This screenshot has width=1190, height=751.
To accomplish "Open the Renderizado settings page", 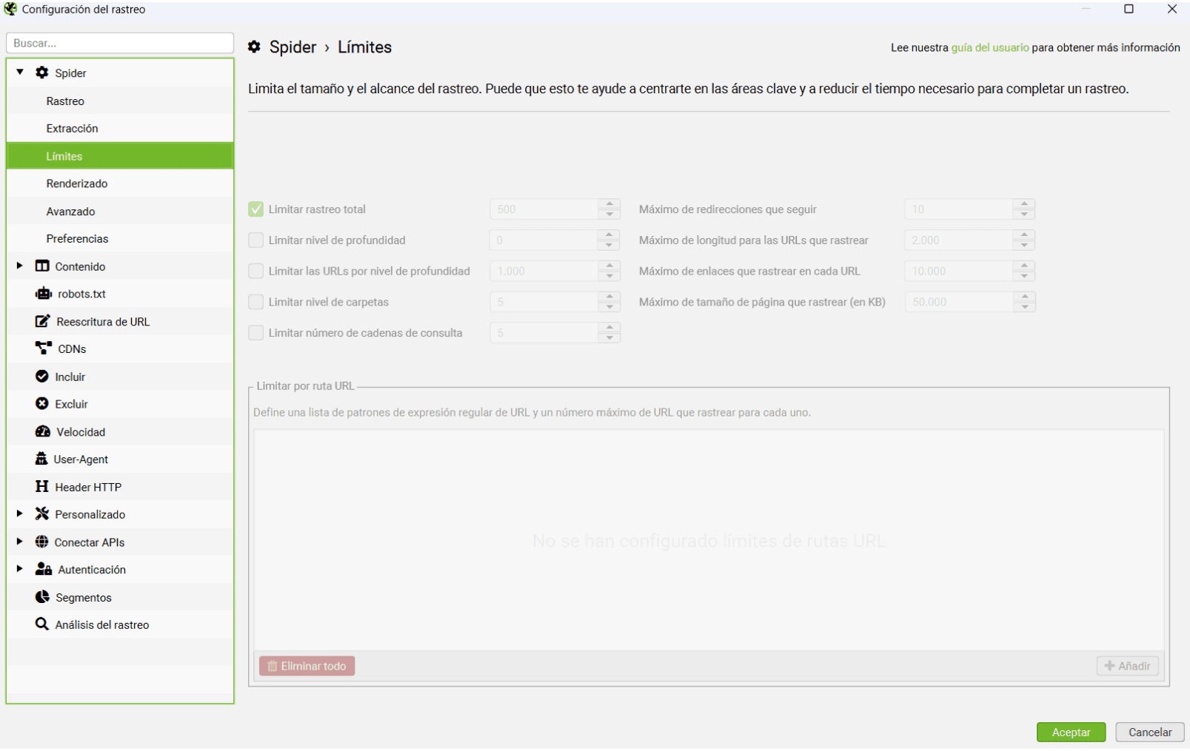I will click(x=77, y=183).
